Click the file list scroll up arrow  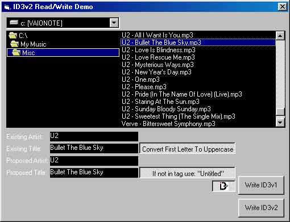[x=280, y=36]
